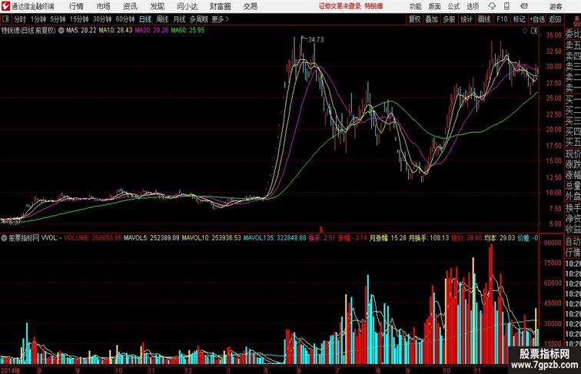
Task: Click the 均本: 29.03 value
Action: click(500, 238)
